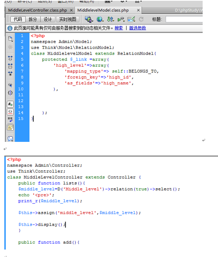Click the Select Parent Tag icon

pos(10,85)
